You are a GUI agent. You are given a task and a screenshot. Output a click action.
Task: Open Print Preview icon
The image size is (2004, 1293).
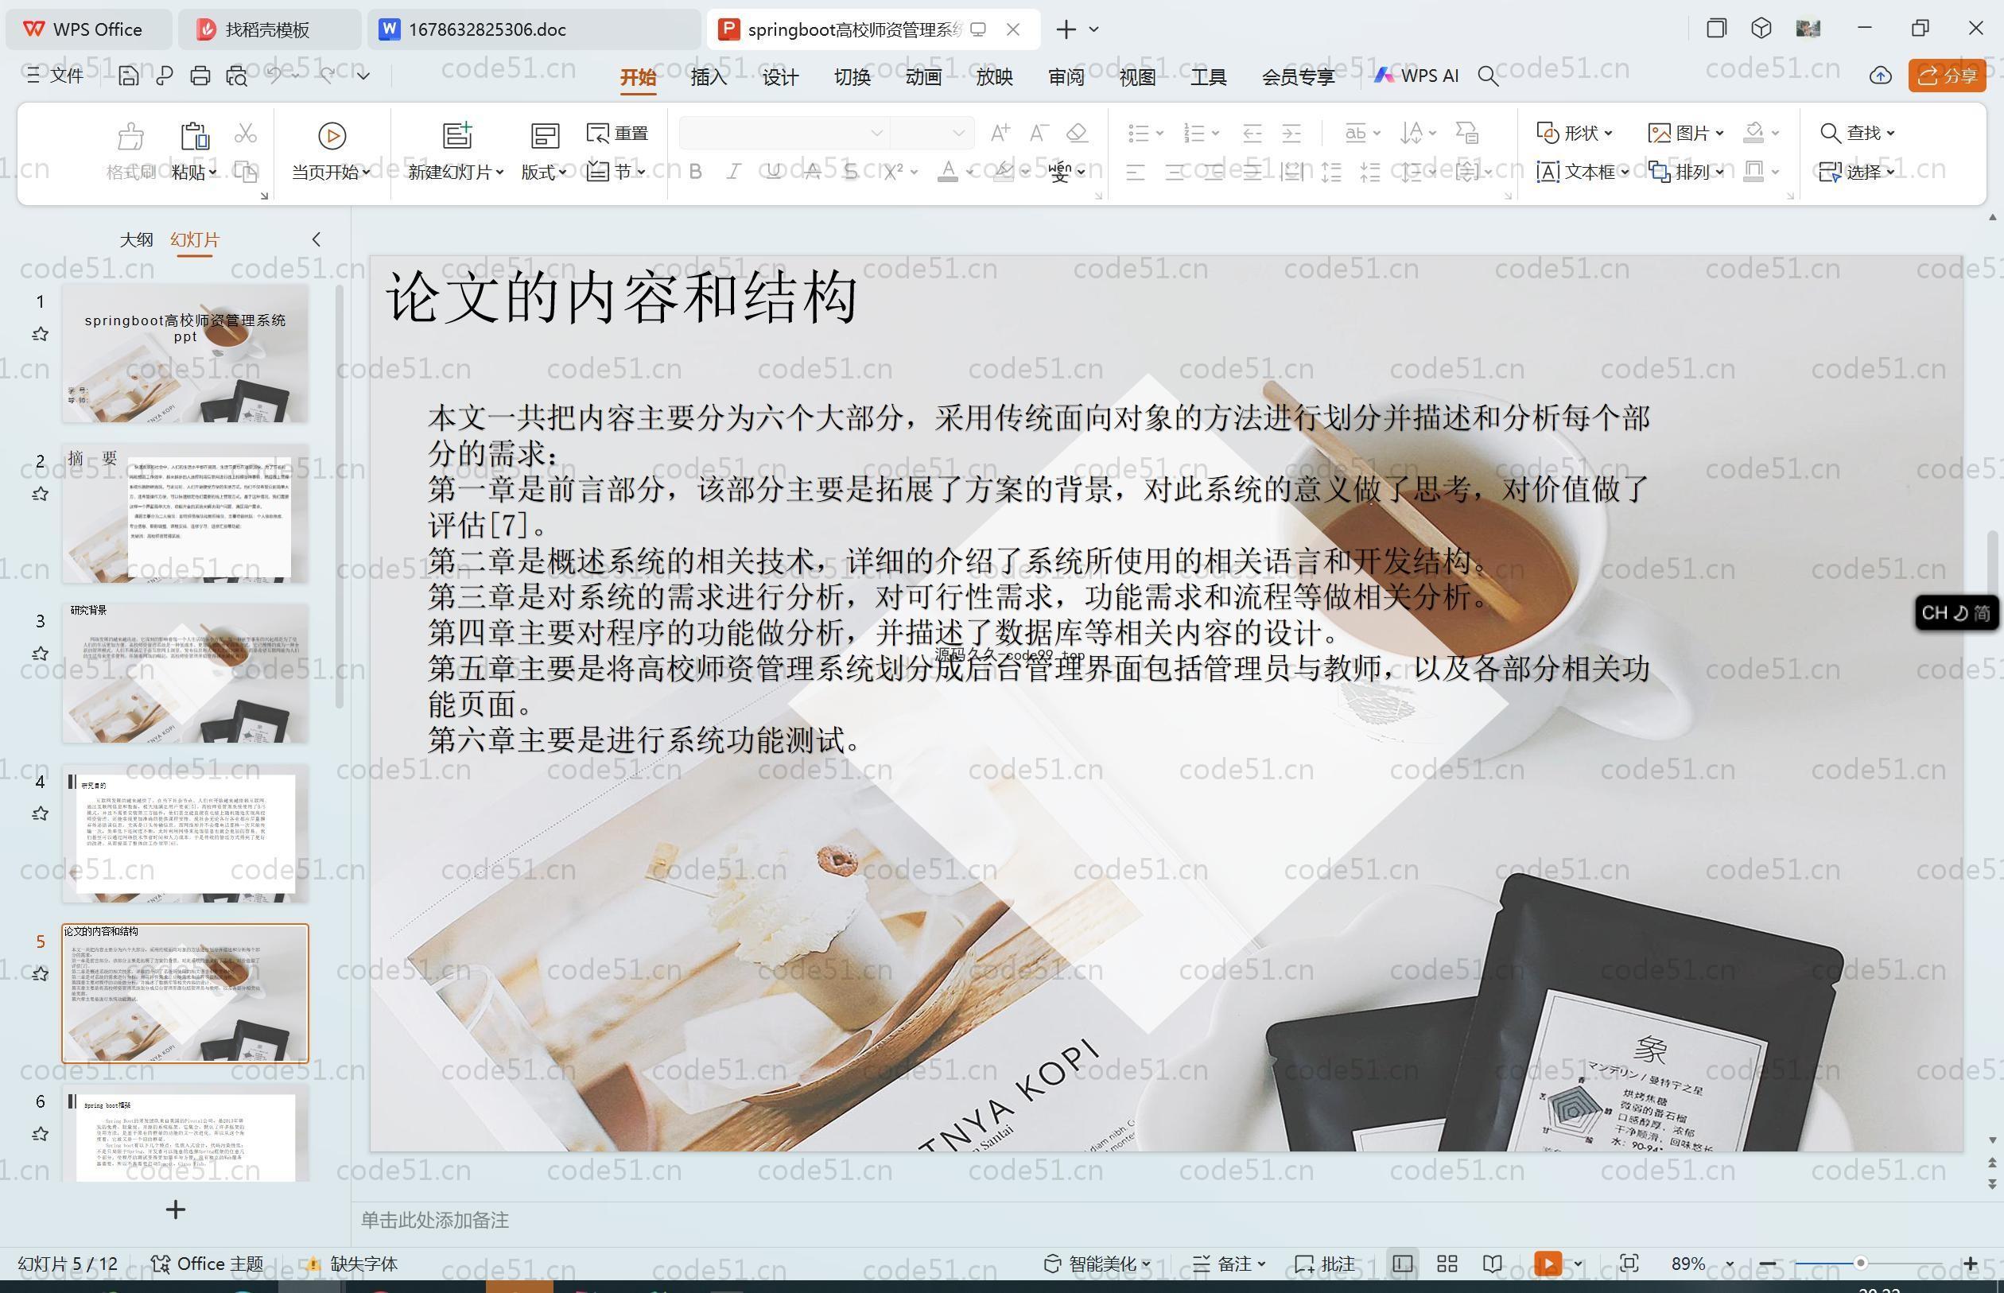click(x=237, y=76)
